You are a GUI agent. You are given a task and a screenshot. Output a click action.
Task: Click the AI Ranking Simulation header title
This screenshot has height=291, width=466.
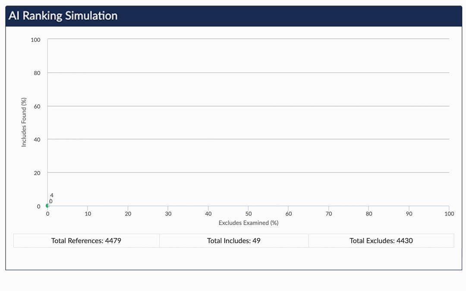63,16
